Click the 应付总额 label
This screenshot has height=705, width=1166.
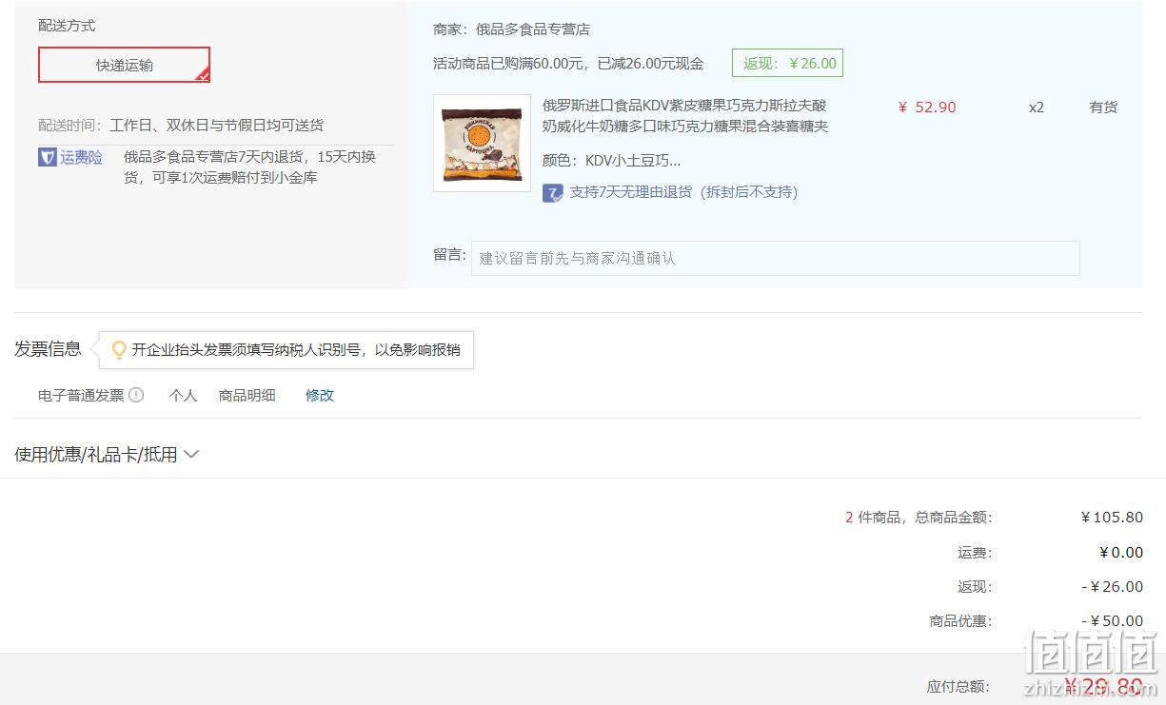coord(958,687)
